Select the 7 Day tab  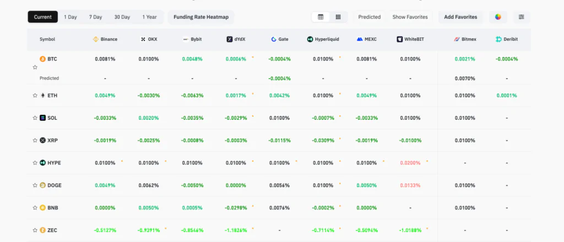click(96, 17)
